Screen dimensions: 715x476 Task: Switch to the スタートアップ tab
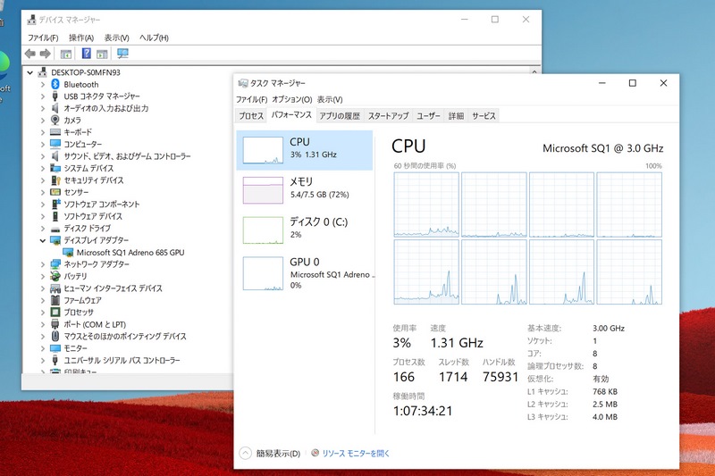389,116
